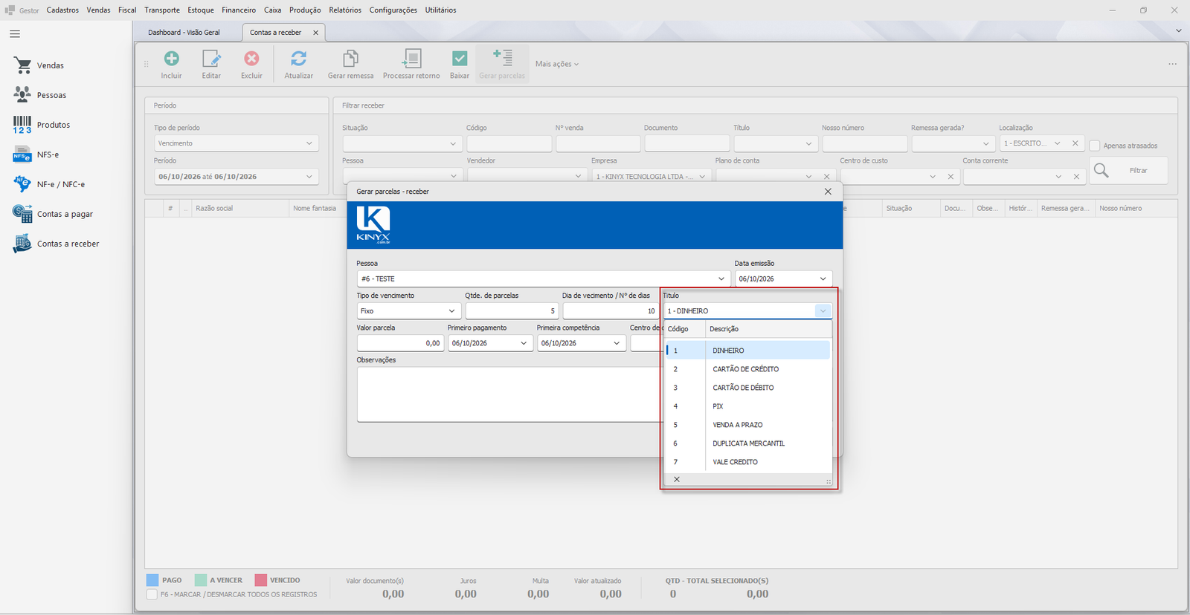Open the Data emissão date picker
1190x615 pixels.
click(x=823, y=279)
